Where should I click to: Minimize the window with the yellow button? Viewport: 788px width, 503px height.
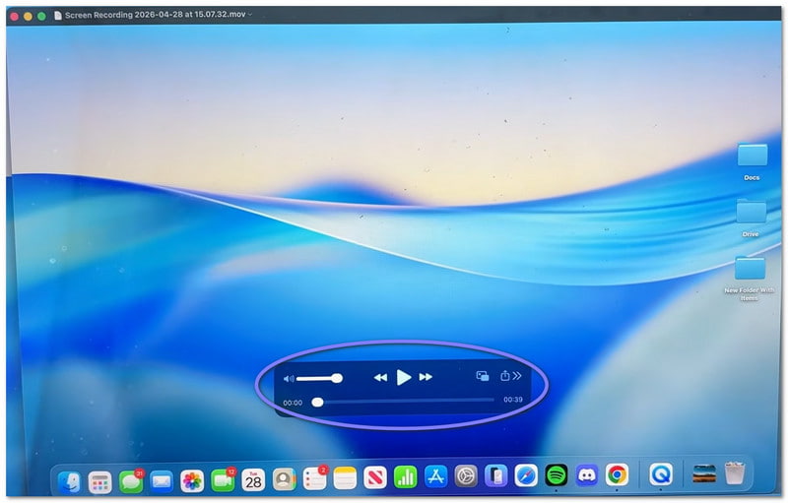(29, 17)
